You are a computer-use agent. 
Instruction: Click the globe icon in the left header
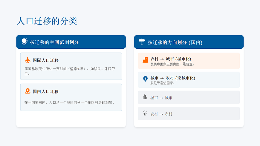pos(25,42)
